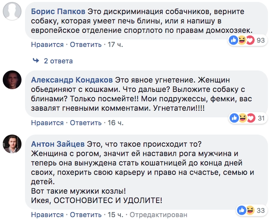
Task: Reply to Александр Кондаков's comment
Action: point(86,123)
